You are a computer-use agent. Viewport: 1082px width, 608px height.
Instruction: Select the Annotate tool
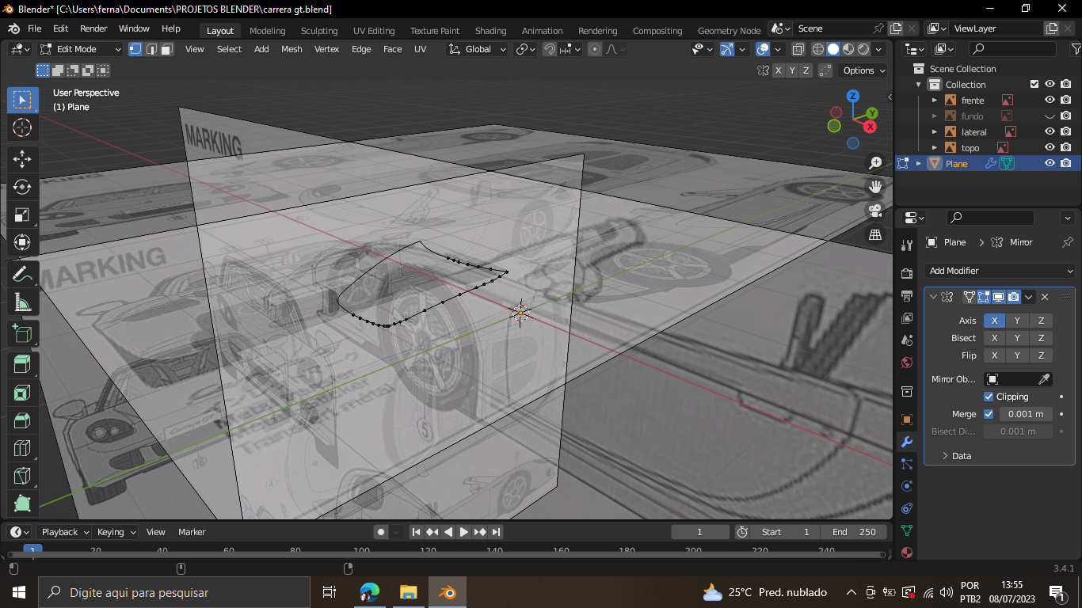pyautogui.click(x=22, y=274)
